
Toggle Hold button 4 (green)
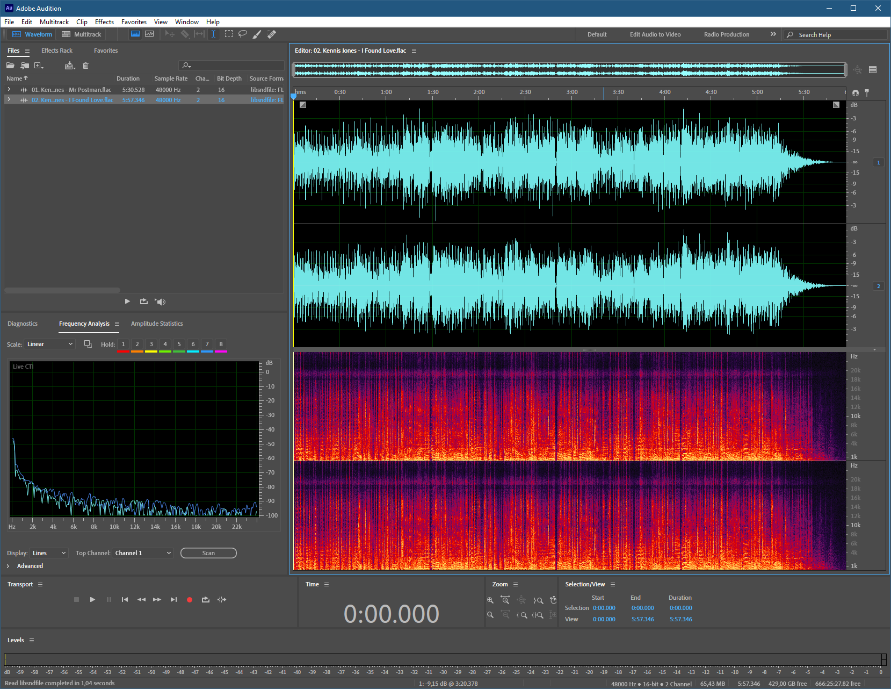click(165, 344)
